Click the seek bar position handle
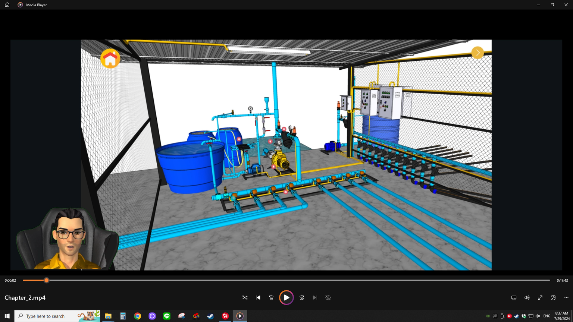Viewport: 573px width, 322px height. (x=47, y=280)
